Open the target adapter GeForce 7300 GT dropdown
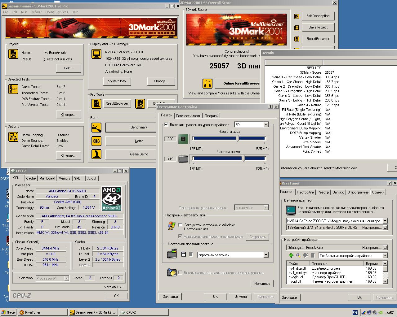The image size is (397, 317). (385, 221)
